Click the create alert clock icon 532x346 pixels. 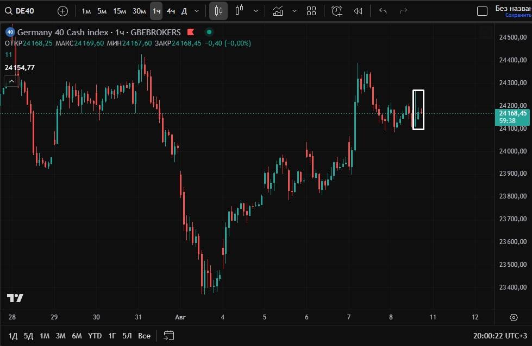click(x=337, y=11)
